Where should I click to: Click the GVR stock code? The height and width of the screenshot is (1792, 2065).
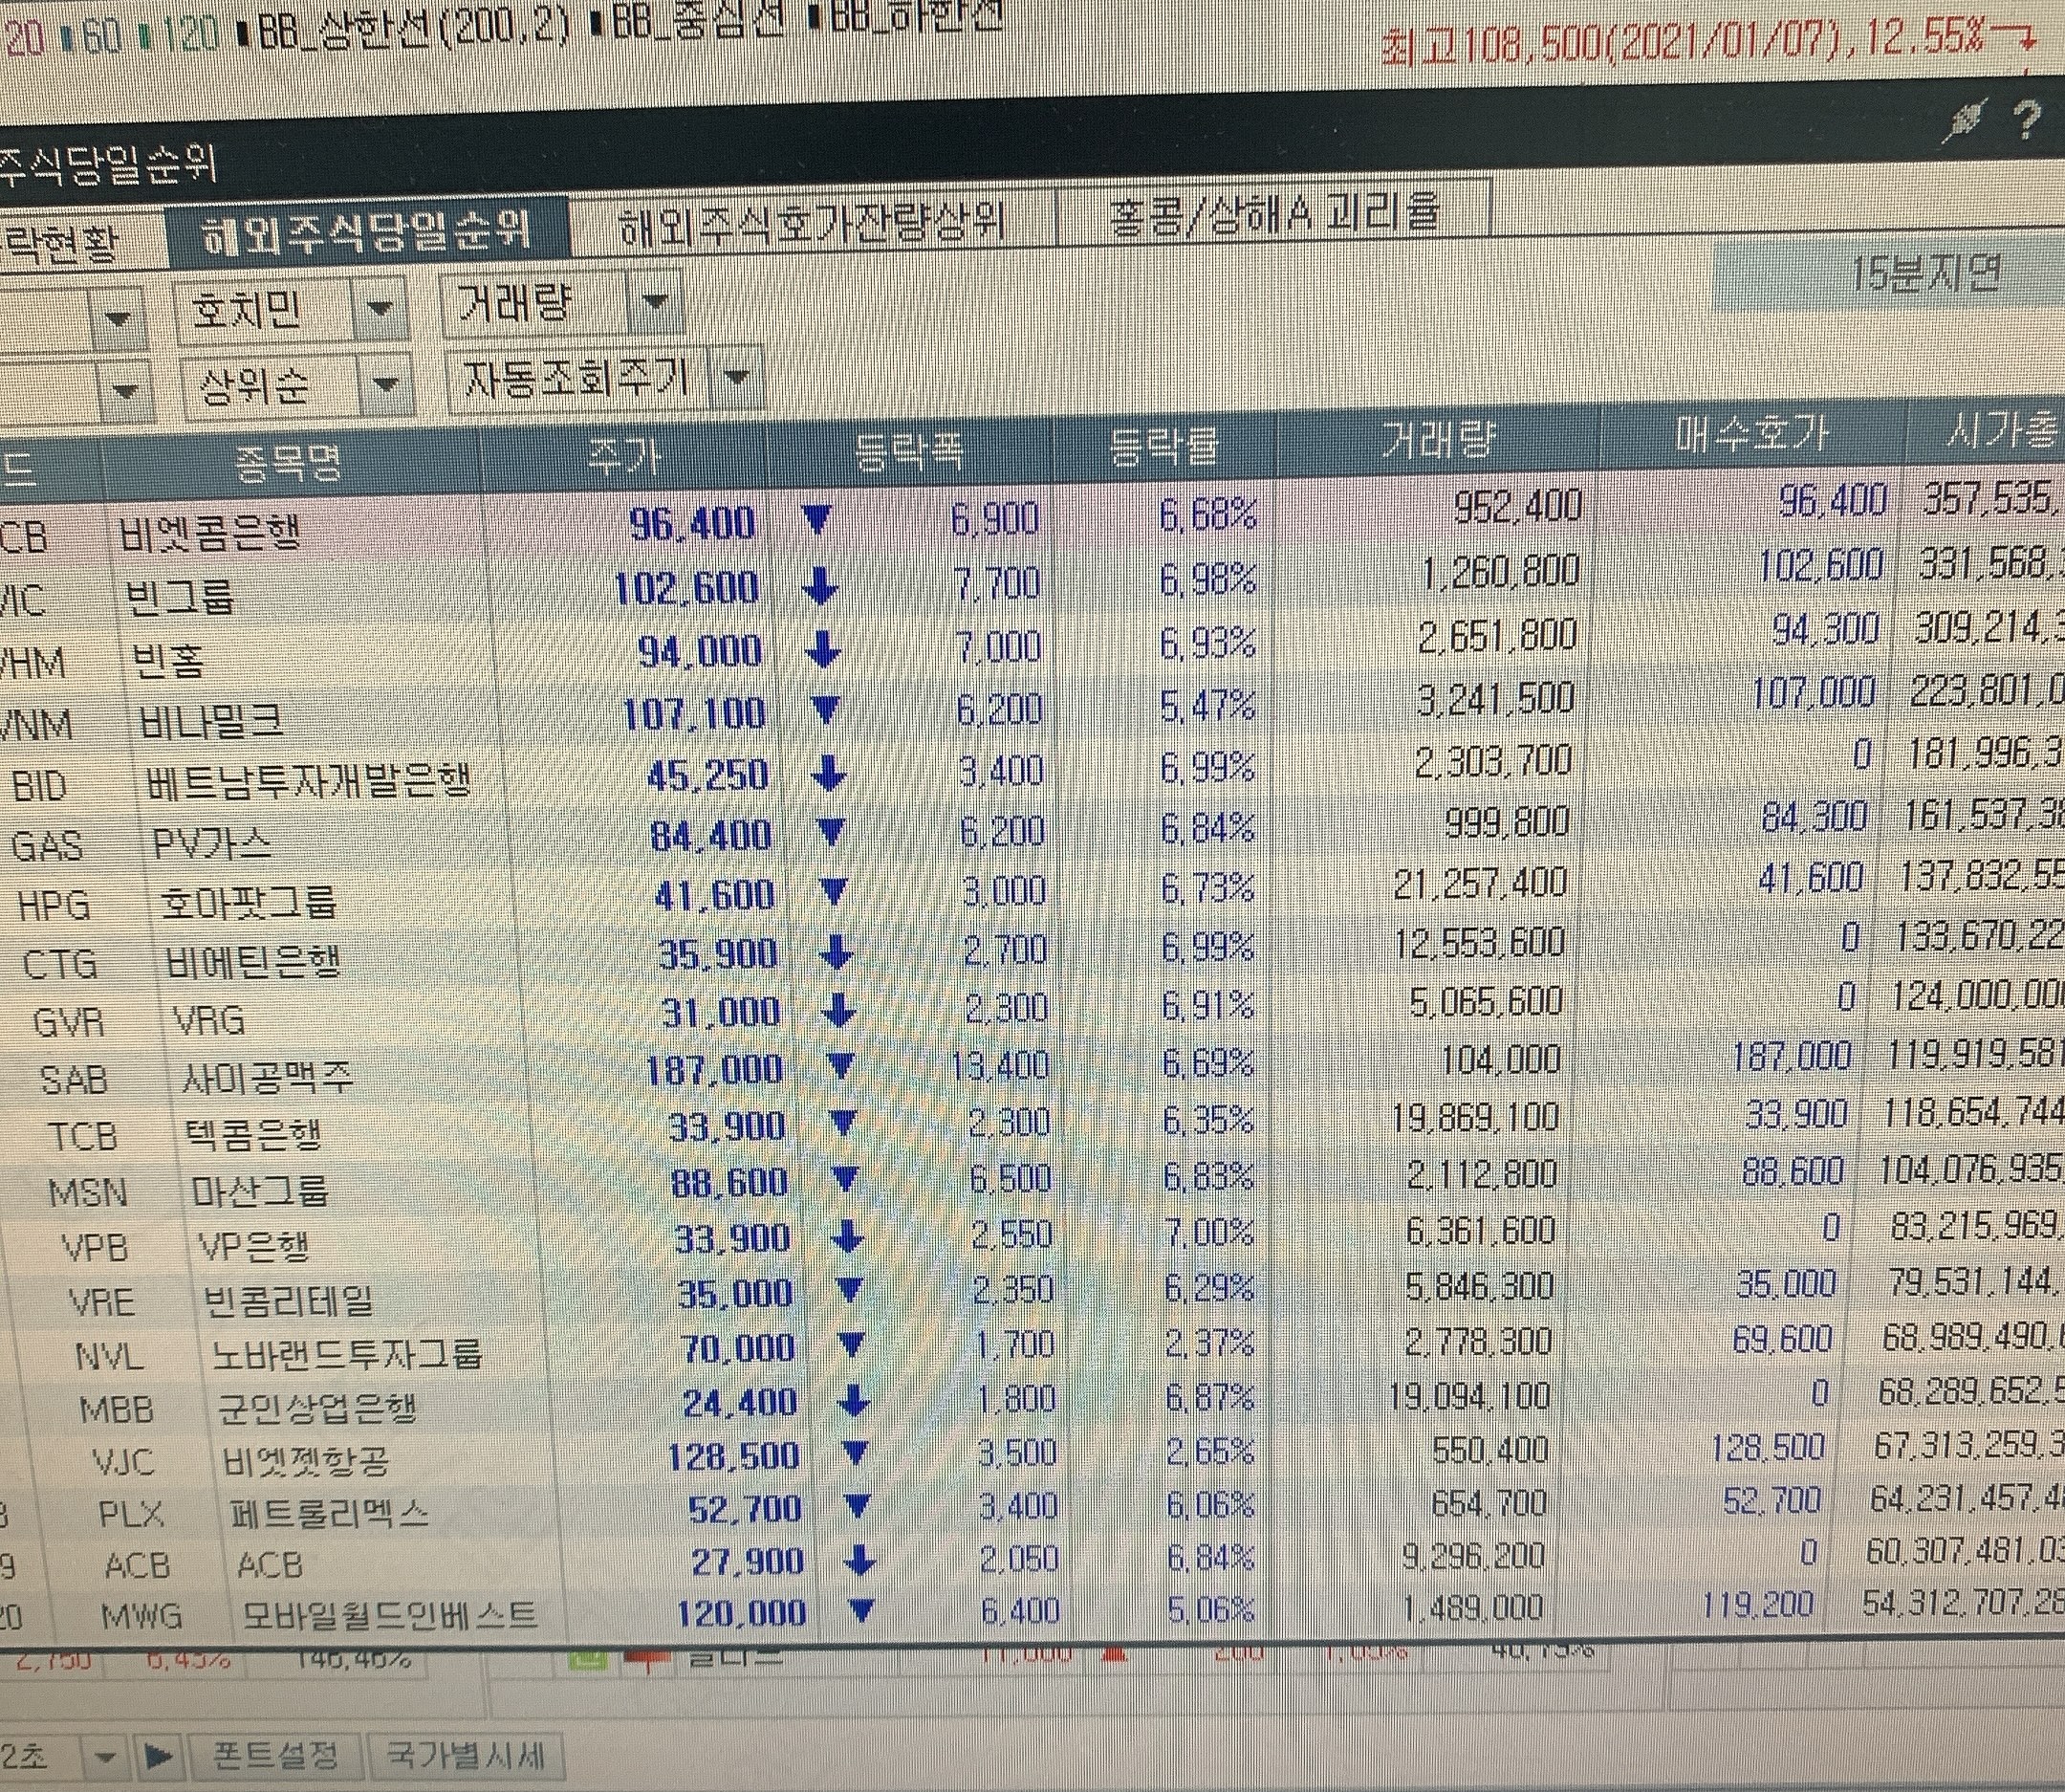click(x=68, y=1022)
